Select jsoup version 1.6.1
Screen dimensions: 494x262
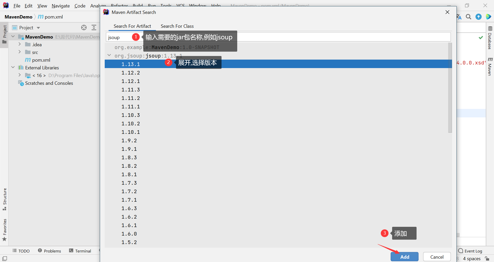[x=276, y=225]
